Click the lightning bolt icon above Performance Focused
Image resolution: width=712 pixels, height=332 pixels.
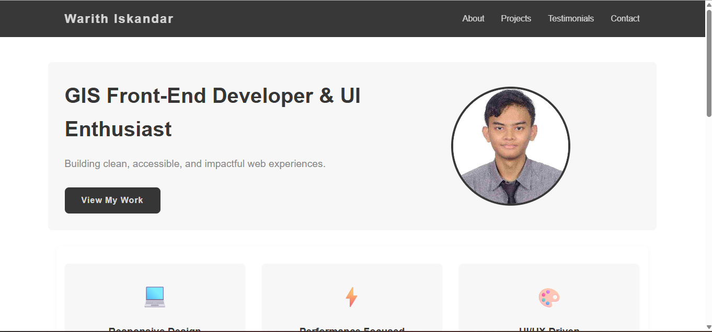coord(351,297)
